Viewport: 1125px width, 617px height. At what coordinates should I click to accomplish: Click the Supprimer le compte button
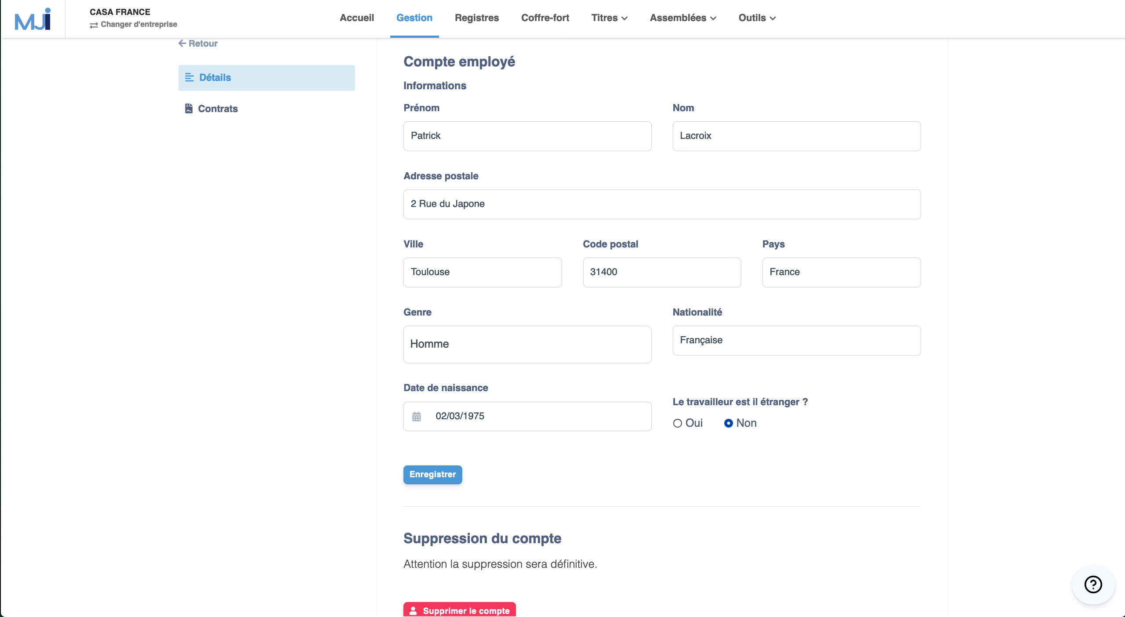460,610
